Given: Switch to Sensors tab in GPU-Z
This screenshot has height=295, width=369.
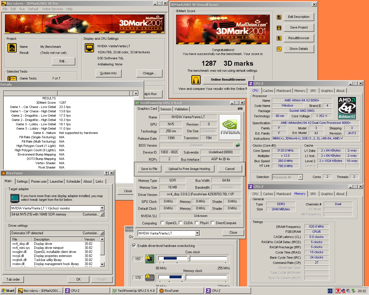Looking at the screenshot, I should 166,109.
